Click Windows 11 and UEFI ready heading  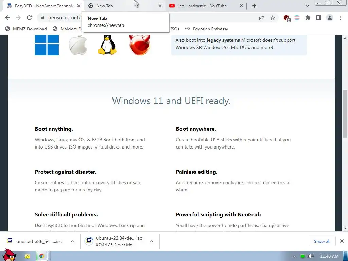click(x=171, y=101)
